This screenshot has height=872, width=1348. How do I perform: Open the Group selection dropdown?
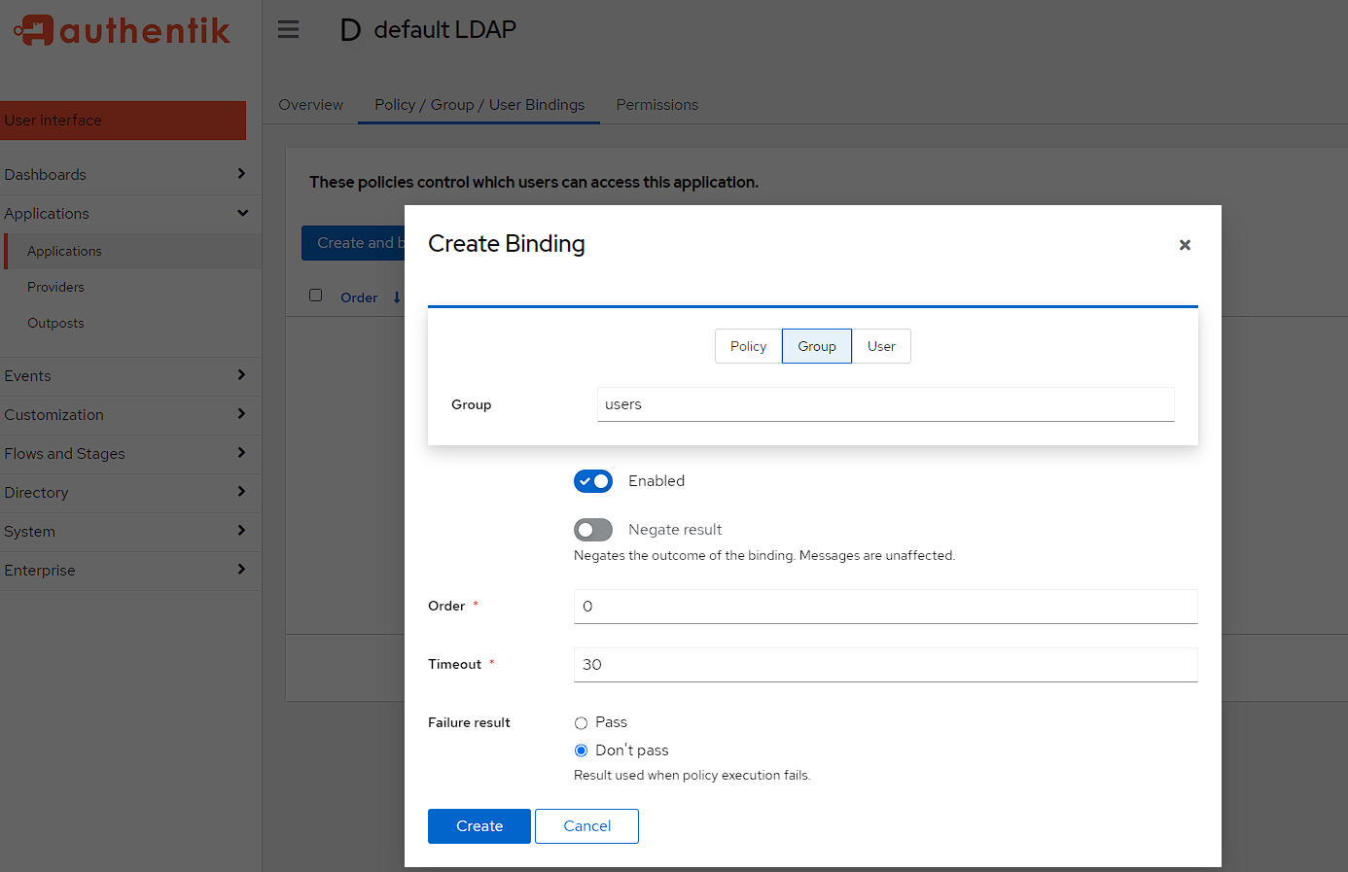click(885, 404)
